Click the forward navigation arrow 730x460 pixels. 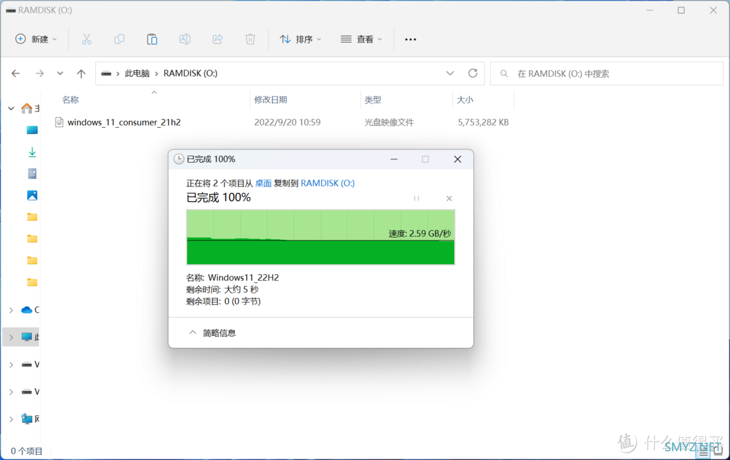point(40,74)
